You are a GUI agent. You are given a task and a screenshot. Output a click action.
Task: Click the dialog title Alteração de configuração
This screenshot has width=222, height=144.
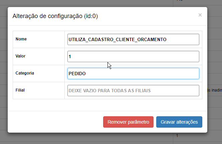pyautogui.click(x=55, y=16)
